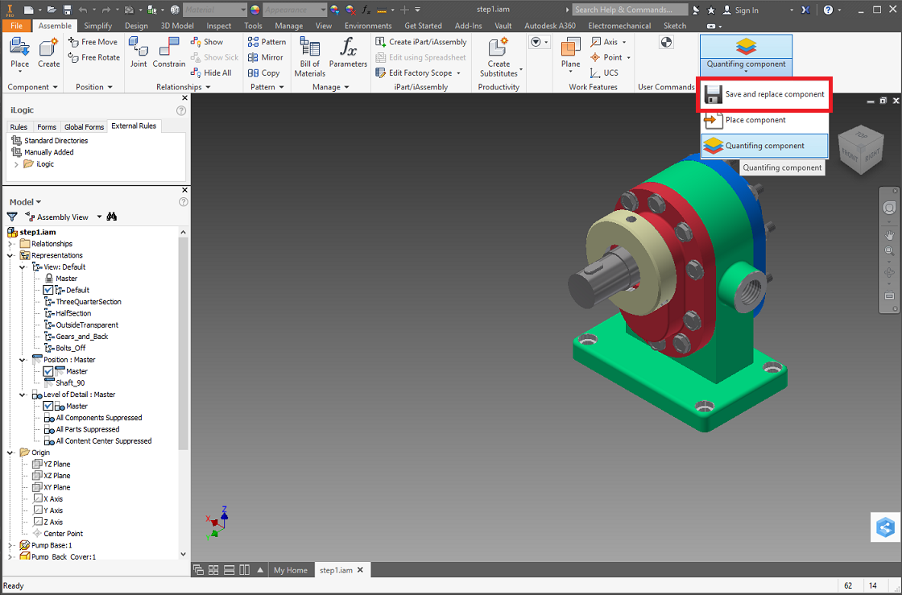Expand the iLogic folder in External Rules
Image resolution: width=902 pixels, height=595 pixels.
pos(16,163)
